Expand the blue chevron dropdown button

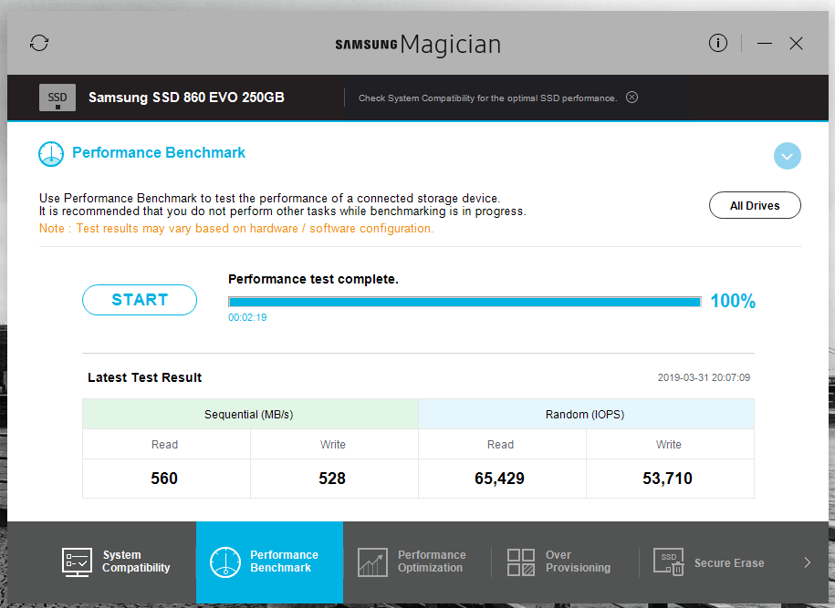[x=787, y=156]
